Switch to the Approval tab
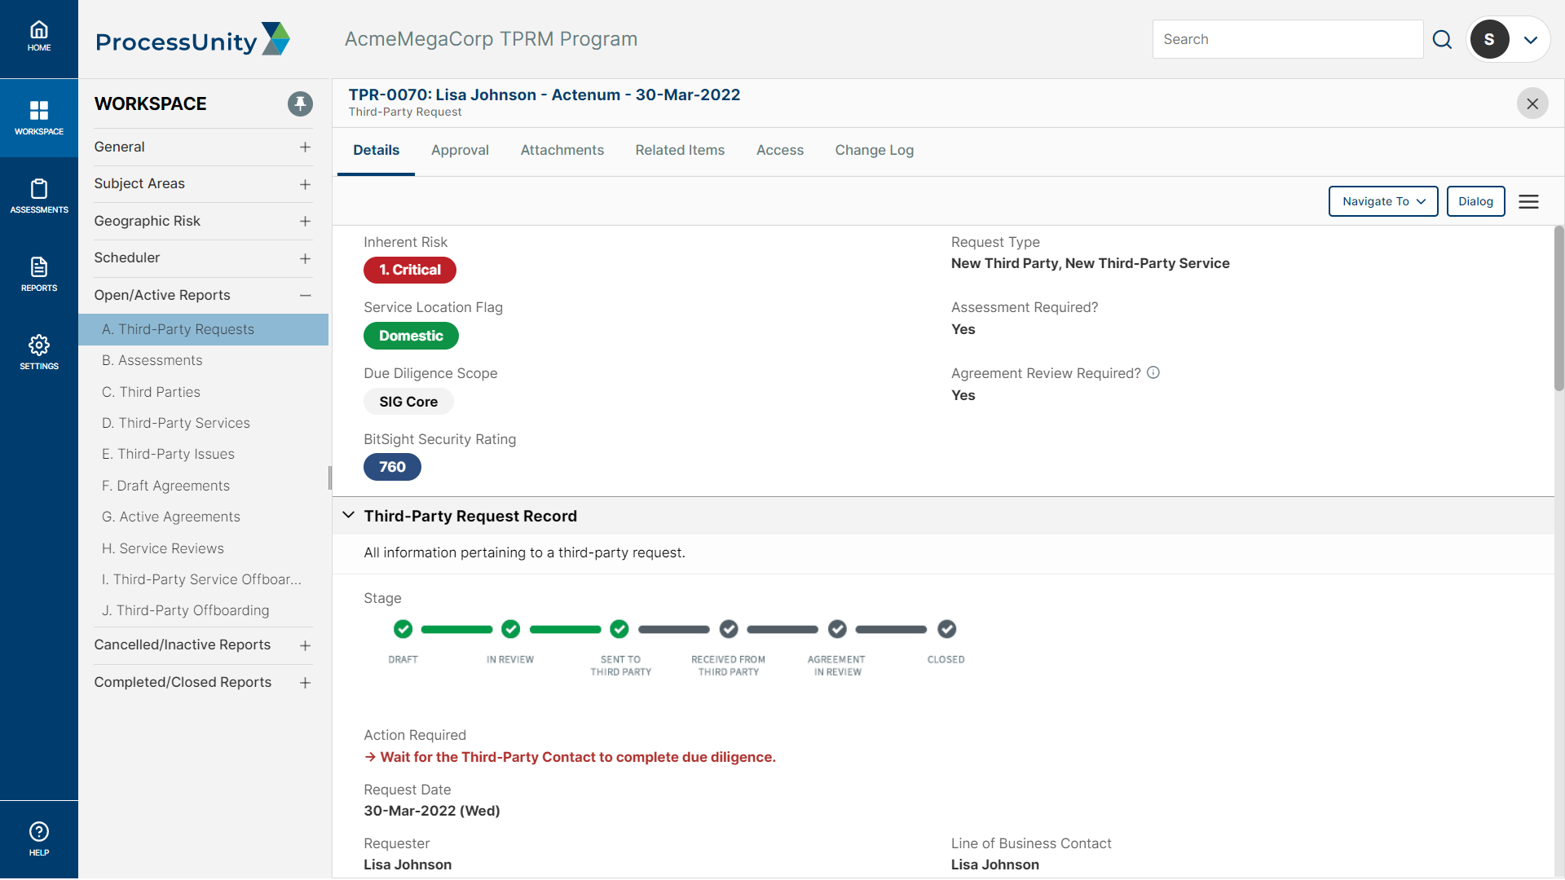The image size is (1565, 880). click(x=459, y=151)
